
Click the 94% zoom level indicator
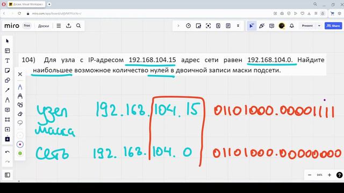(x=319, y=175)
